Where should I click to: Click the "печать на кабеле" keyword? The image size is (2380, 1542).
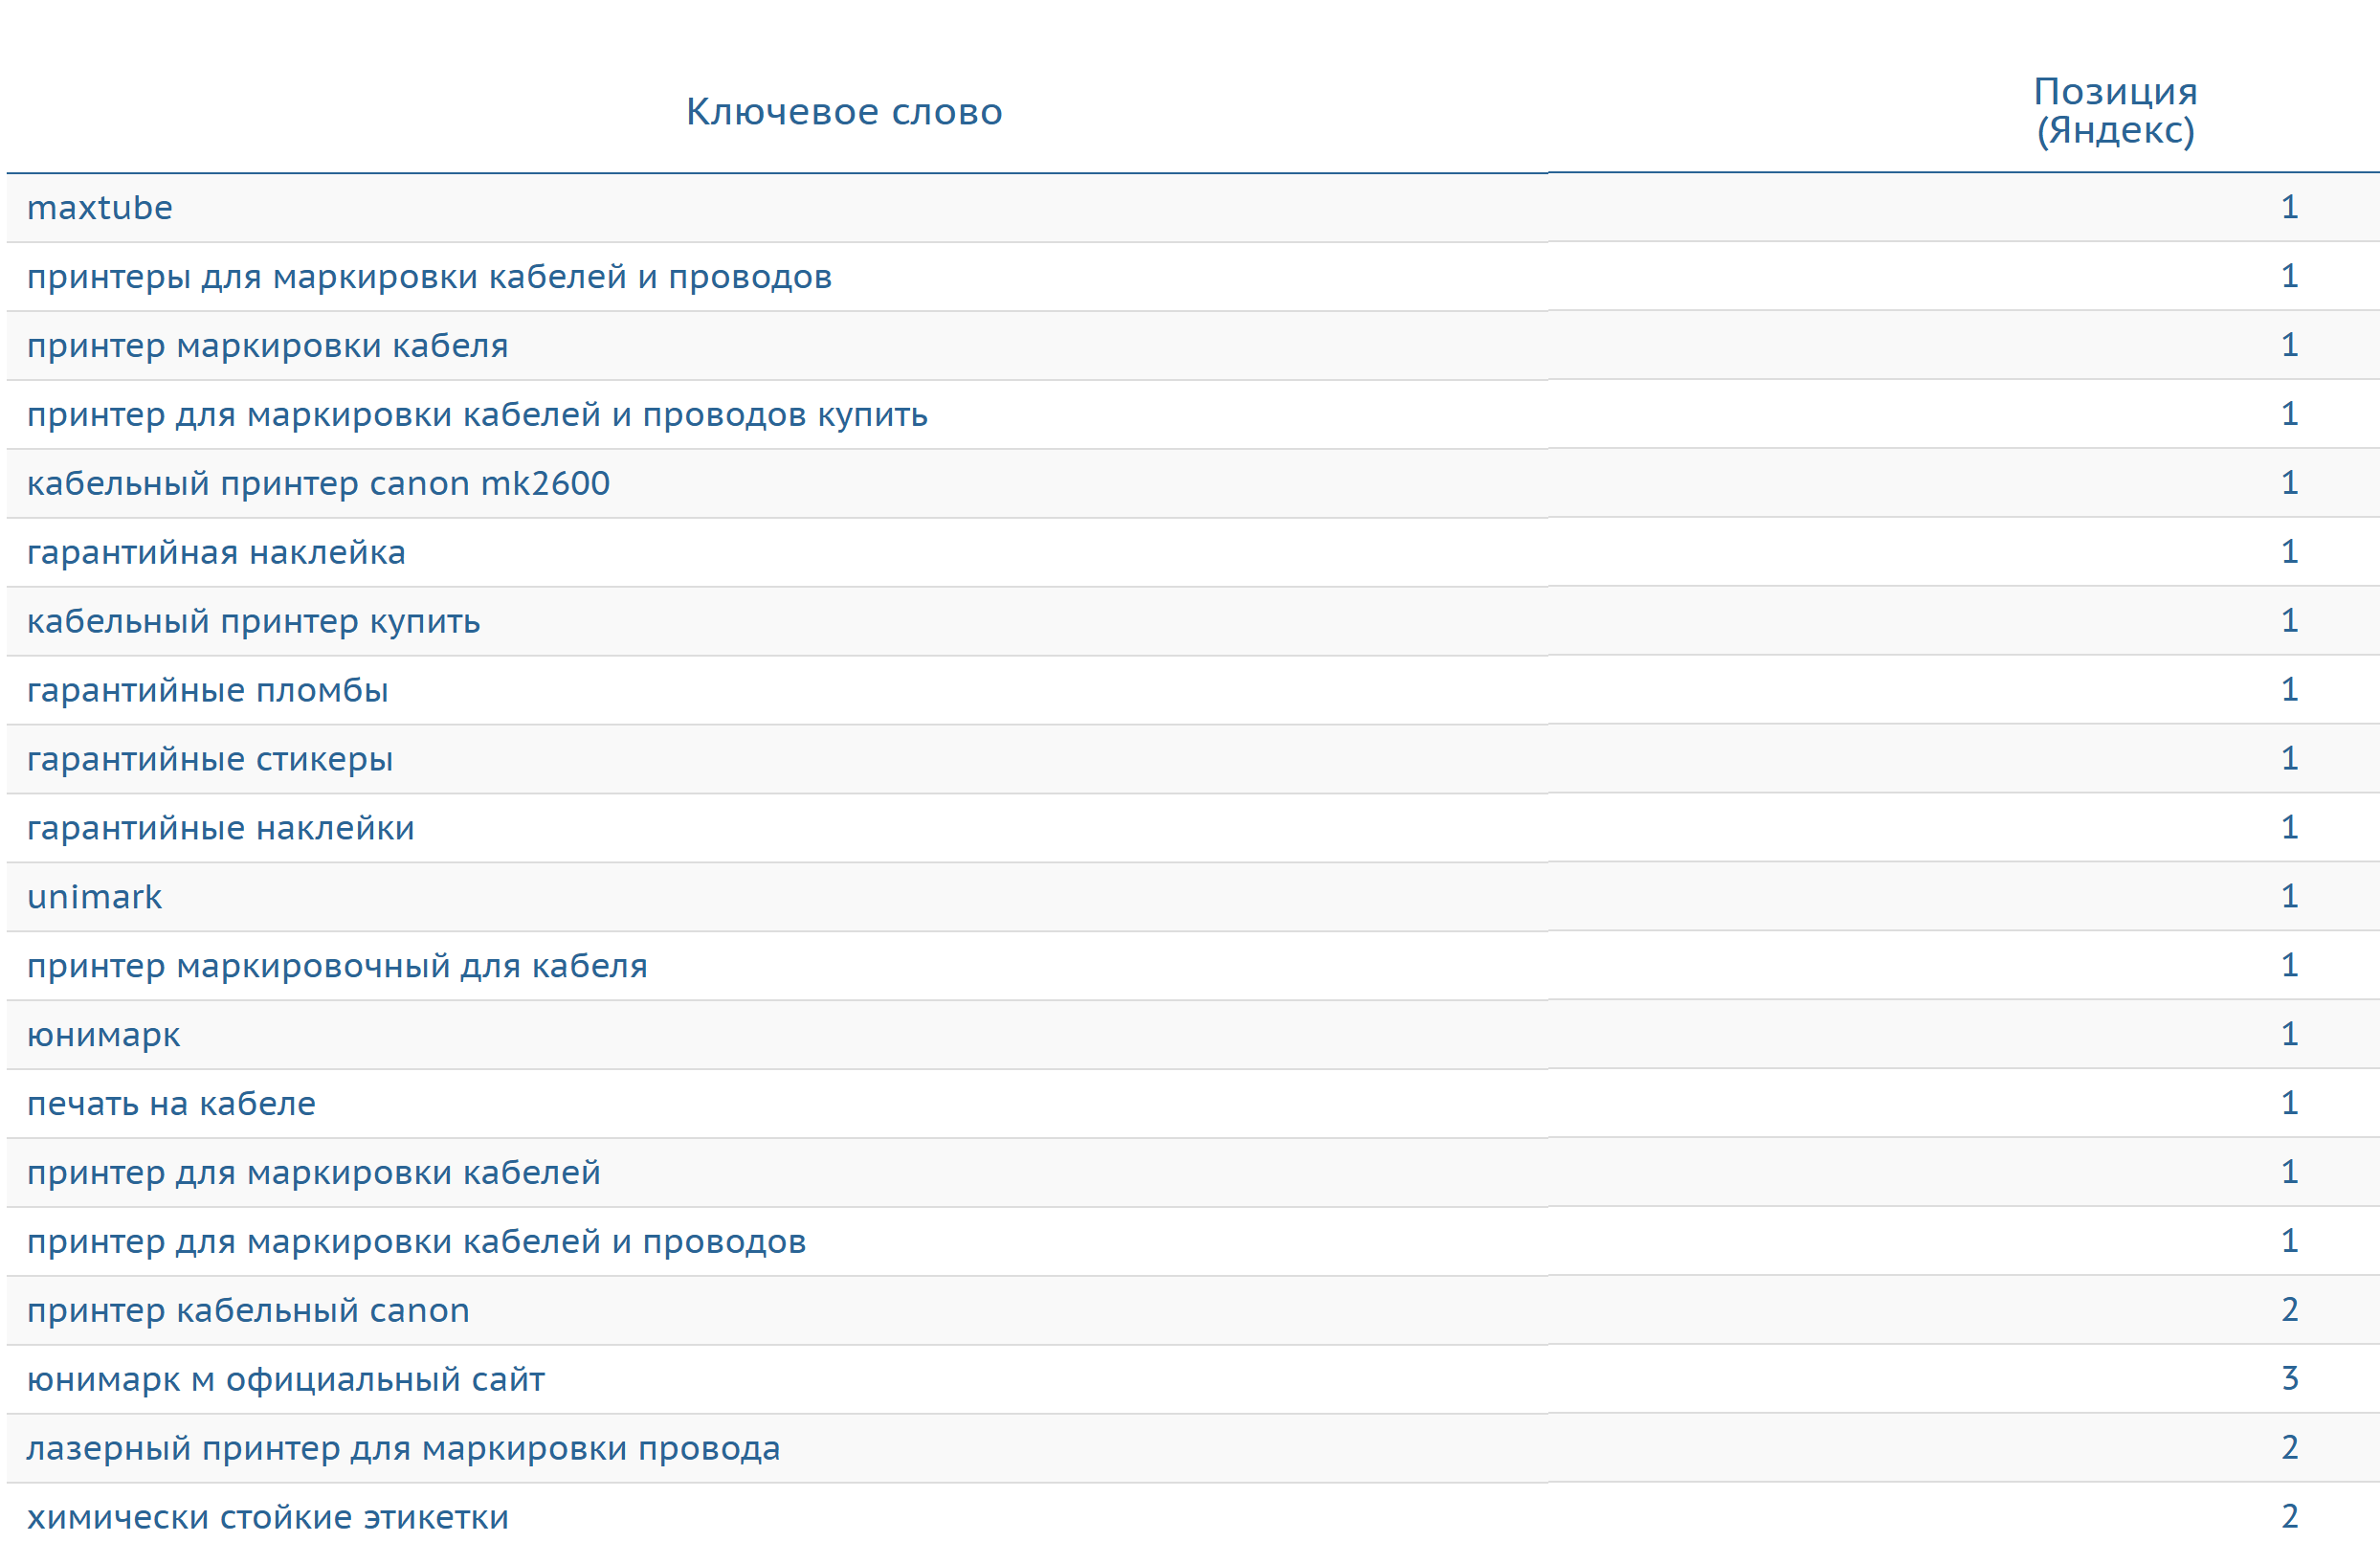coord(171,1105)
